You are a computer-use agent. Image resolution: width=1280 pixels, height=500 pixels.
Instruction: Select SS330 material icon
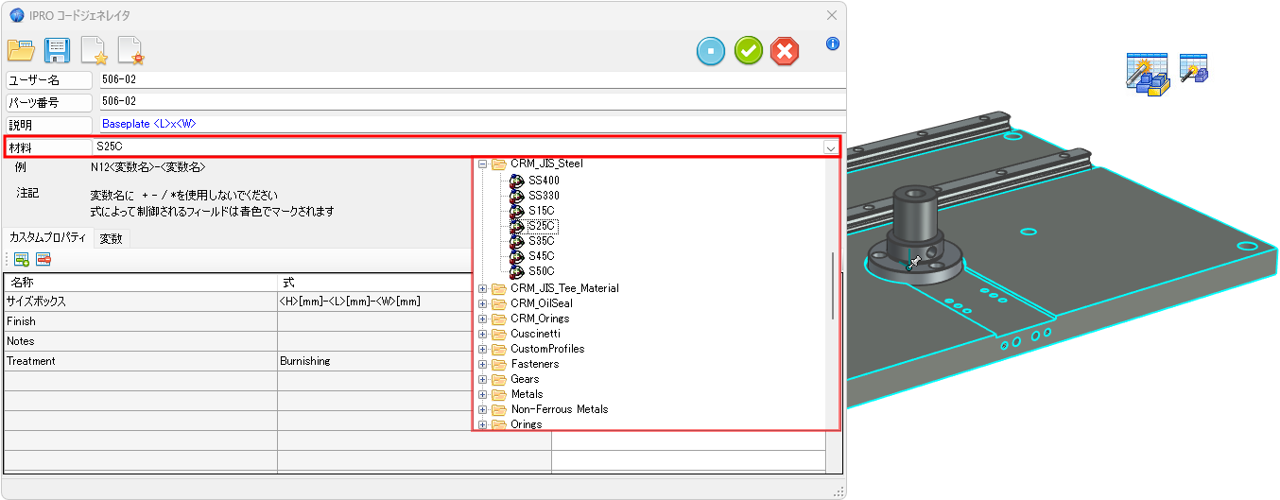tap(517, 195)
